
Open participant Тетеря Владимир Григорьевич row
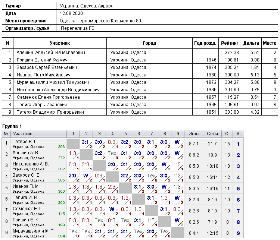[140, 112]
